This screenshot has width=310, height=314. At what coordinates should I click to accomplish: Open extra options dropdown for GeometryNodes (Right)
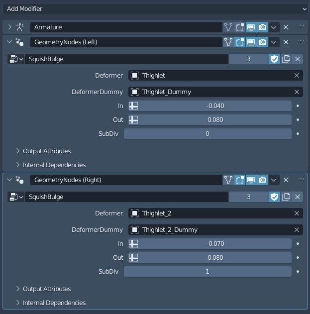(x=274, y=180)
